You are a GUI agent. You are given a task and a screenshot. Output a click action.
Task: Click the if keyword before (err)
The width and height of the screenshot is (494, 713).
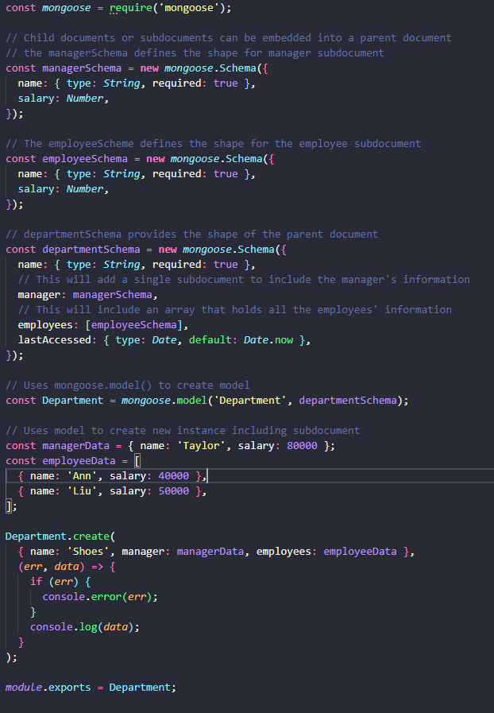click(x=36, y=582)
